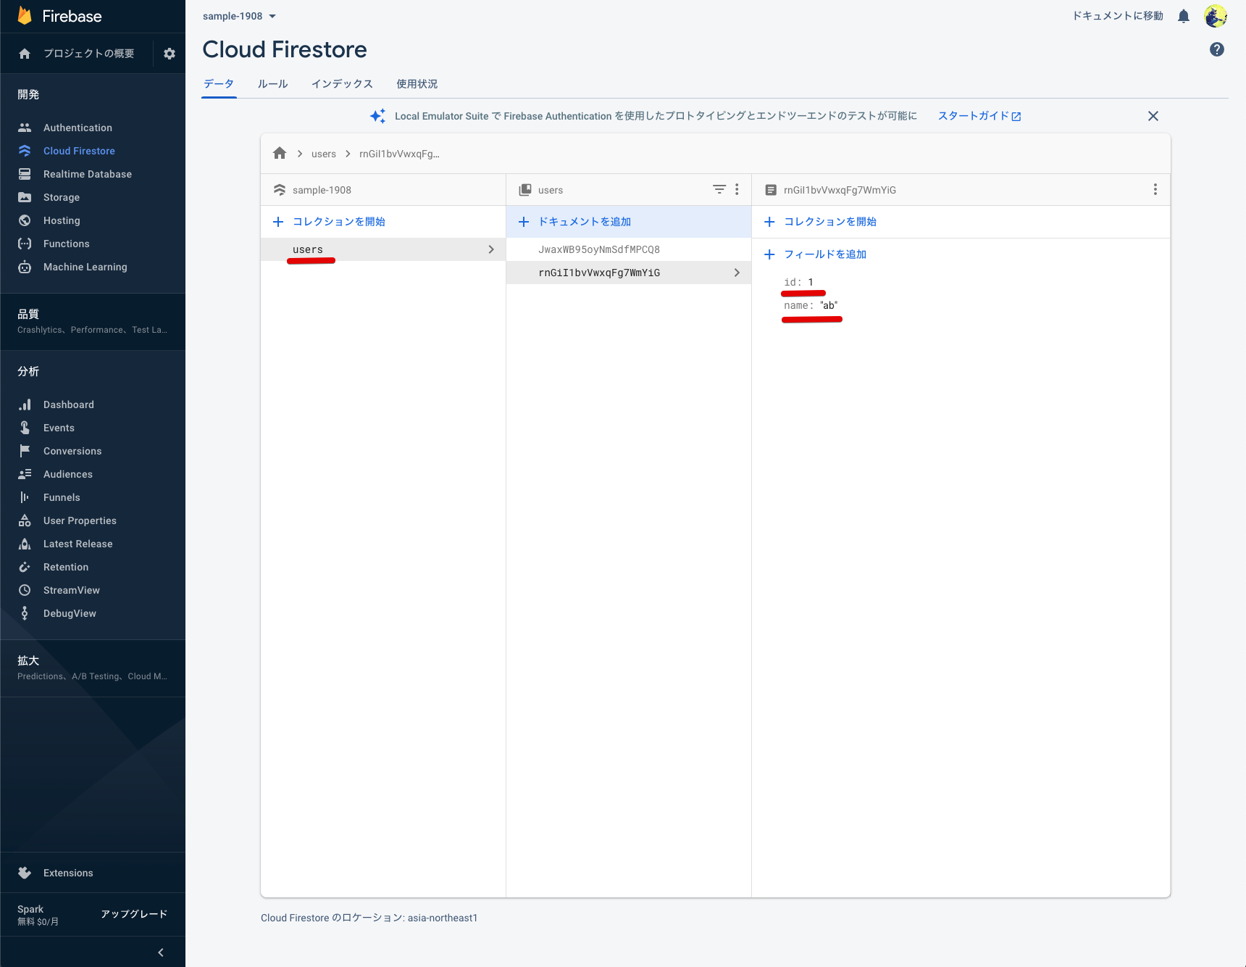Select Cloud Firestore in sidebar
The image size is (1246, 967).
[79, 151]
